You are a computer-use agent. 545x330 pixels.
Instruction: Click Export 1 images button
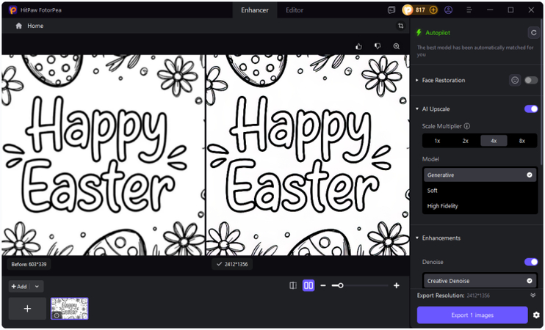click(472, 315)
